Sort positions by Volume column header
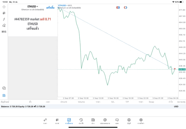The width and height of the screenshot is (186, 129). tap(81, 102)
